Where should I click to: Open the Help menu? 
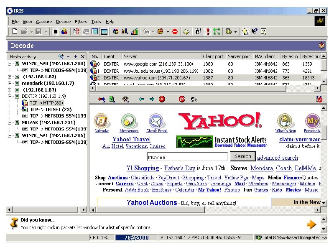[x=110, y=21]
